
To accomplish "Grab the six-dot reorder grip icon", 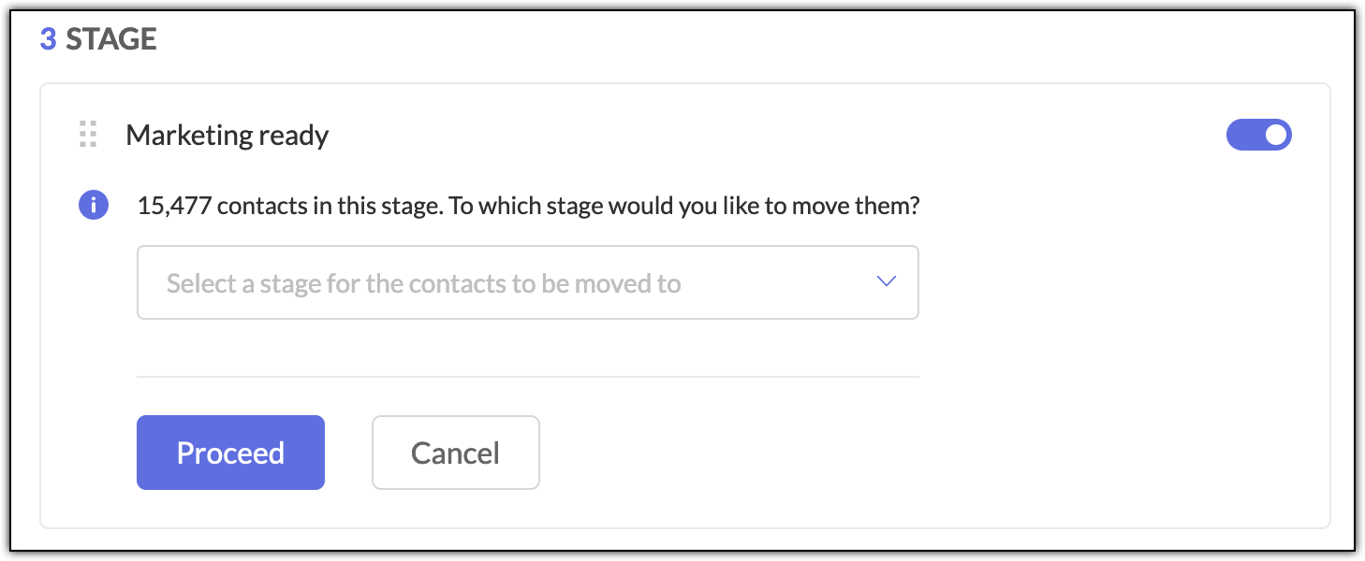I will click(x=88, y=135).
